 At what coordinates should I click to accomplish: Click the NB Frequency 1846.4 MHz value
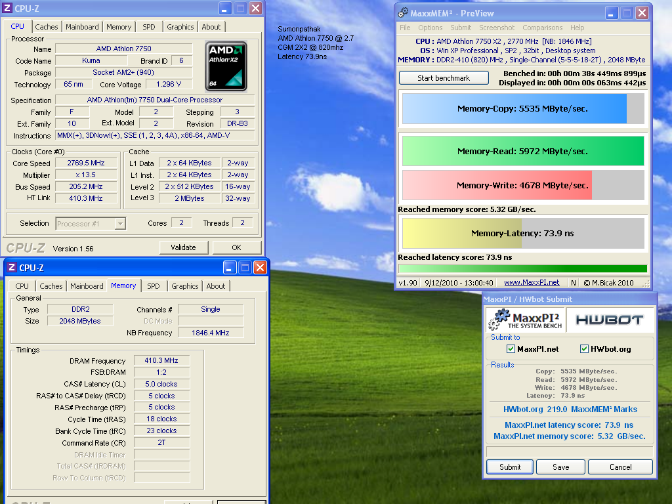click(211, 333)
